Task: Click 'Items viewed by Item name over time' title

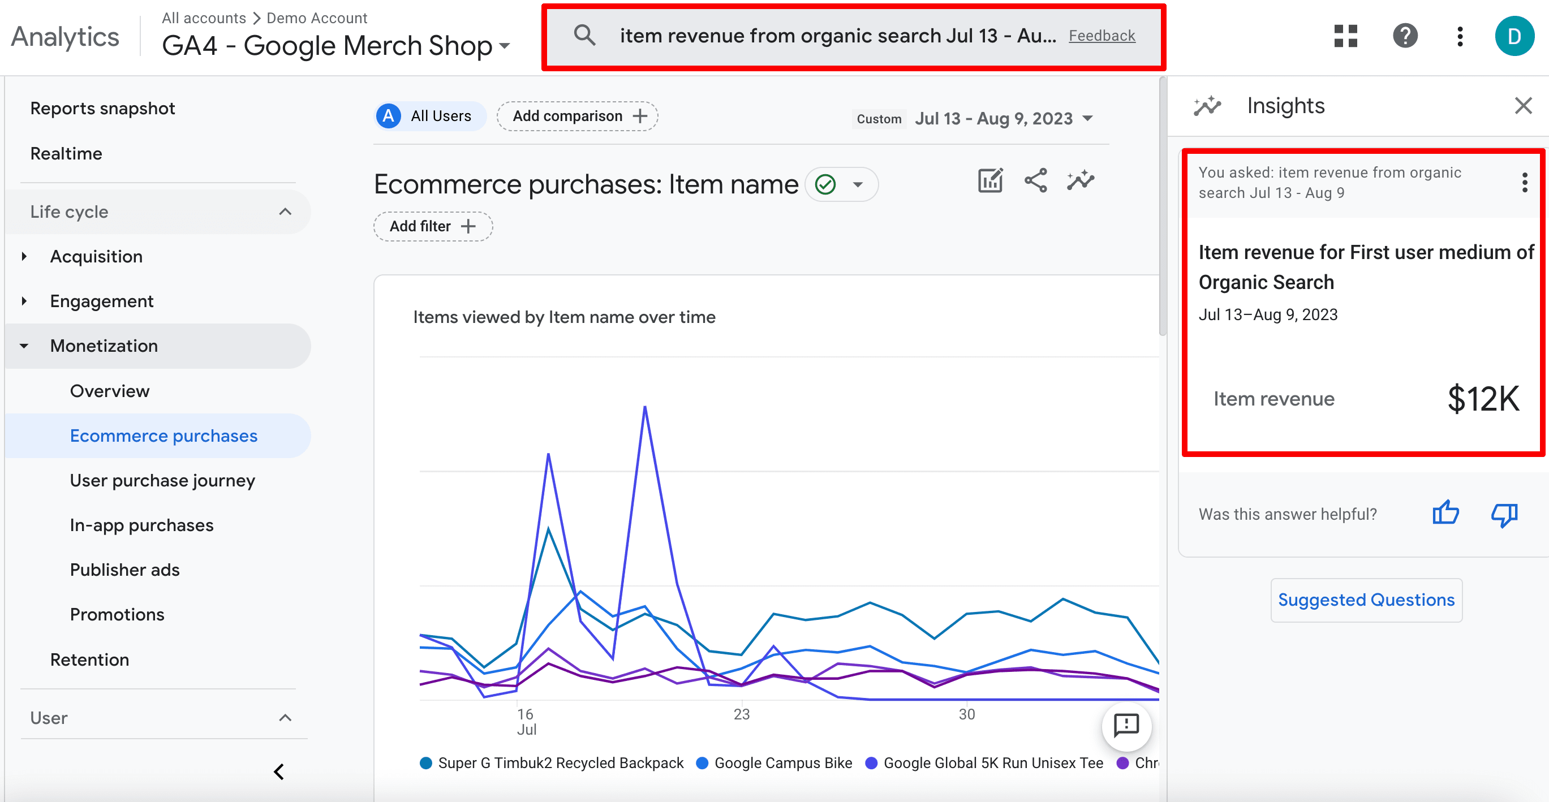Action: pos(564,317)
